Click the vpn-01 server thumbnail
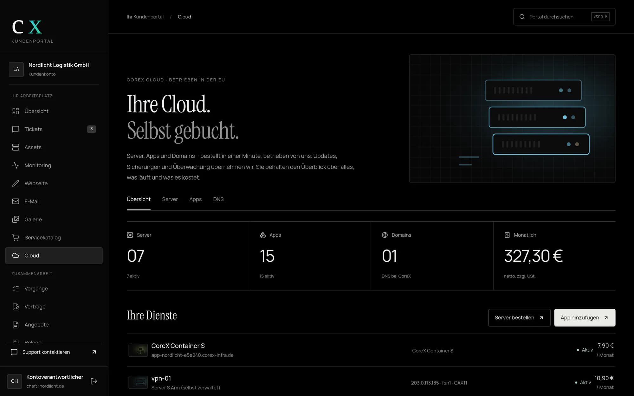This screenshot has width=634, height=396. click(x=138, y=382)
